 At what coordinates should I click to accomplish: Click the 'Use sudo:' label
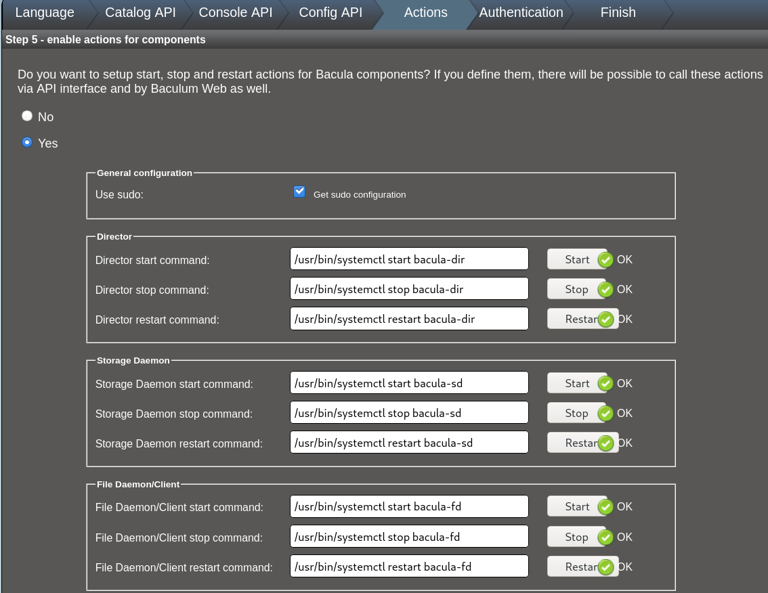point(119,195)
